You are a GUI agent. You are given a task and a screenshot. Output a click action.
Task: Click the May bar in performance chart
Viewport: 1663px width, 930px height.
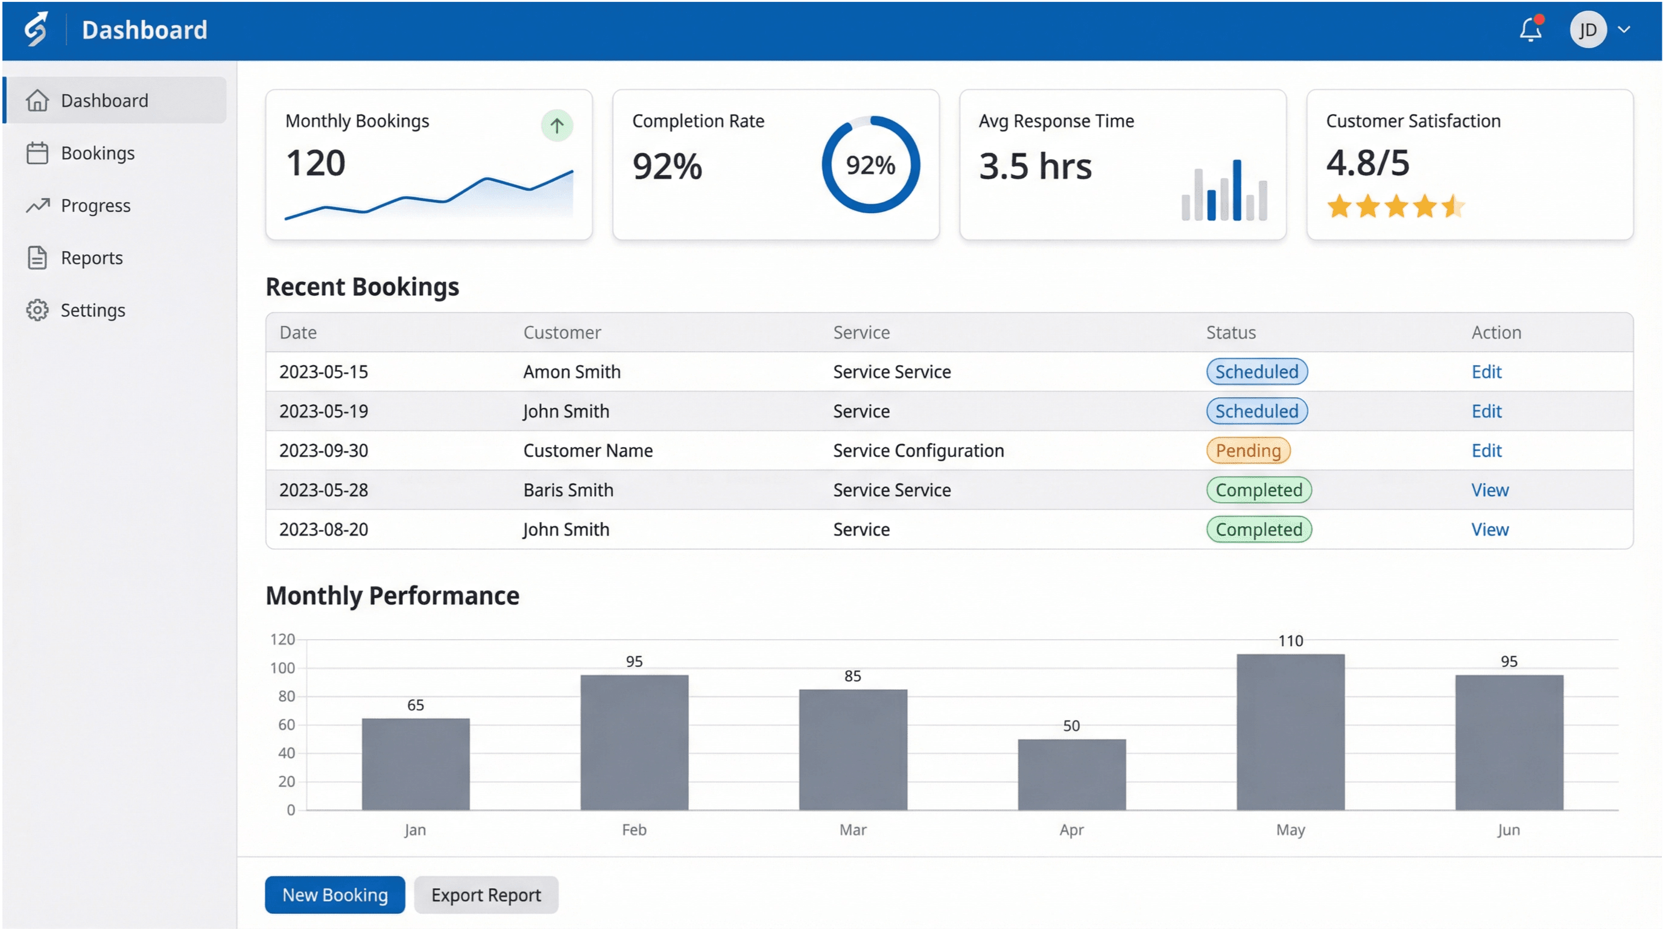pos(1290,731)
